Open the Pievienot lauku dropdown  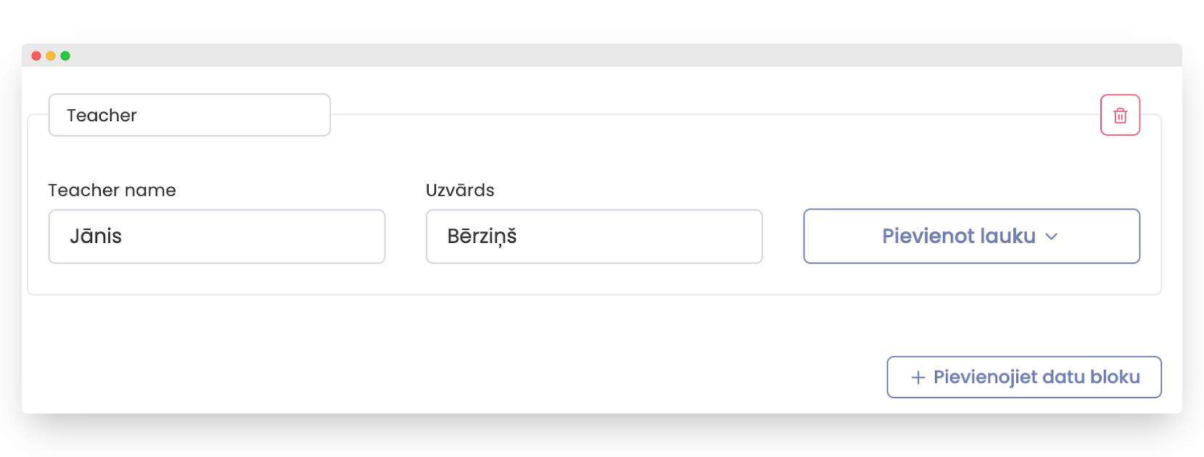(x=971, y=236)
